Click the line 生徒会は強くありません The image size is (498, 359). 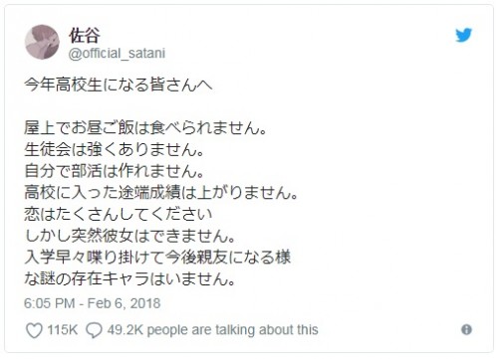114,149
